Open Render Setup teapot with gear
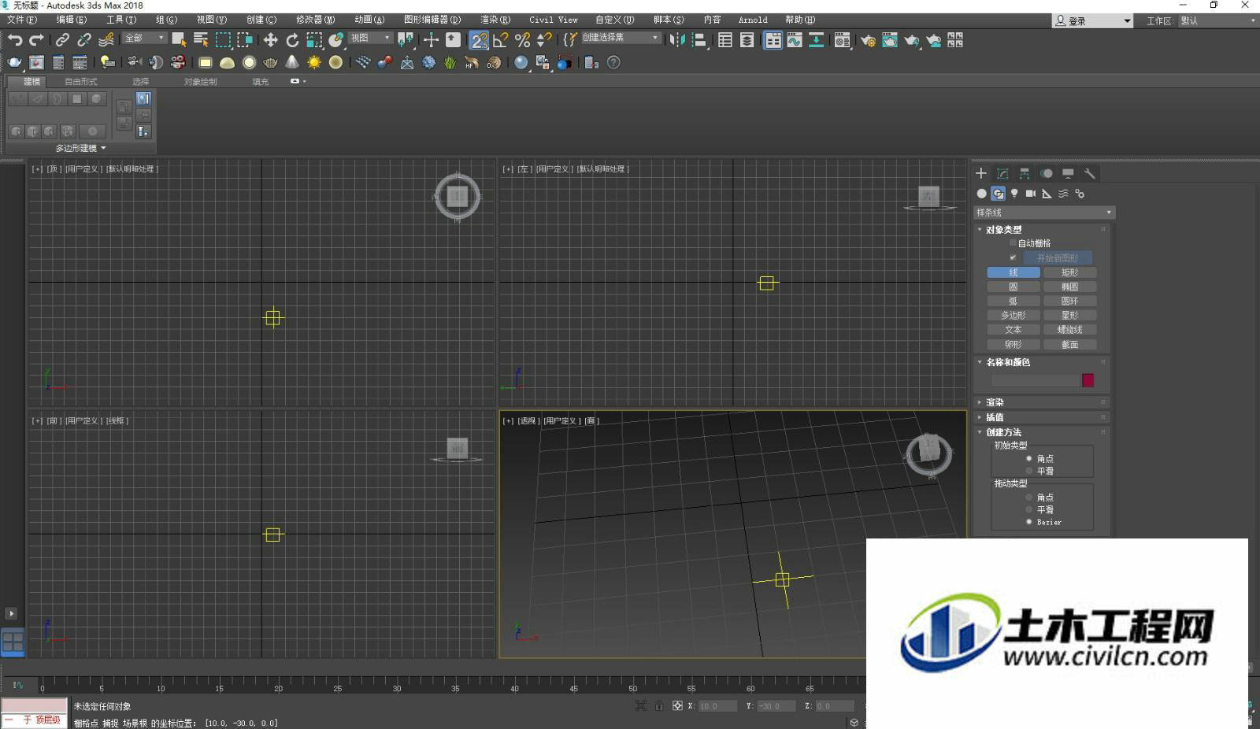The height and width of the screenshot is (729, 1260). click(x=868, y=40)
